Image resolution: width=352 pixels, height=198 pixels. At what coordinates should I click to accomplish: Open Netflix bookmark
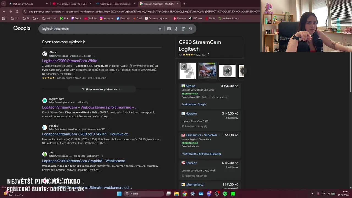tap(210, 18)
